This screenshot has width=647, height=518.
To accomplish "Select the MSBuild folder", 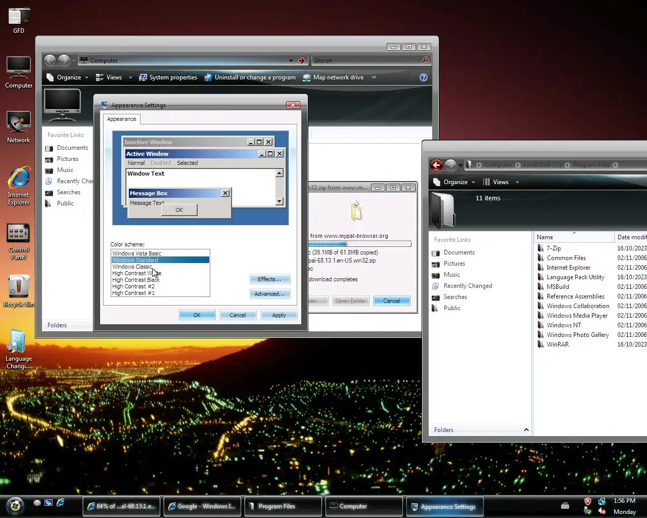I will pyautogui.click(x=558, y=287).
